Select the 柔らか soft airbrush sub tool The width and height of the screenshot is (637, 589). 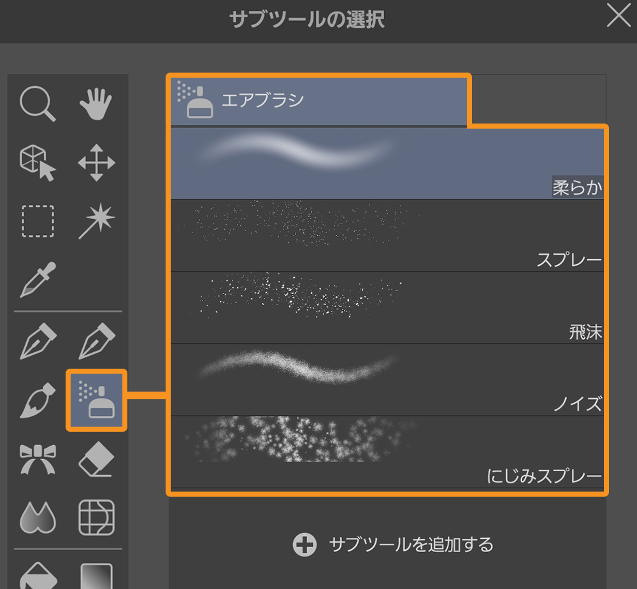(387, 163)
